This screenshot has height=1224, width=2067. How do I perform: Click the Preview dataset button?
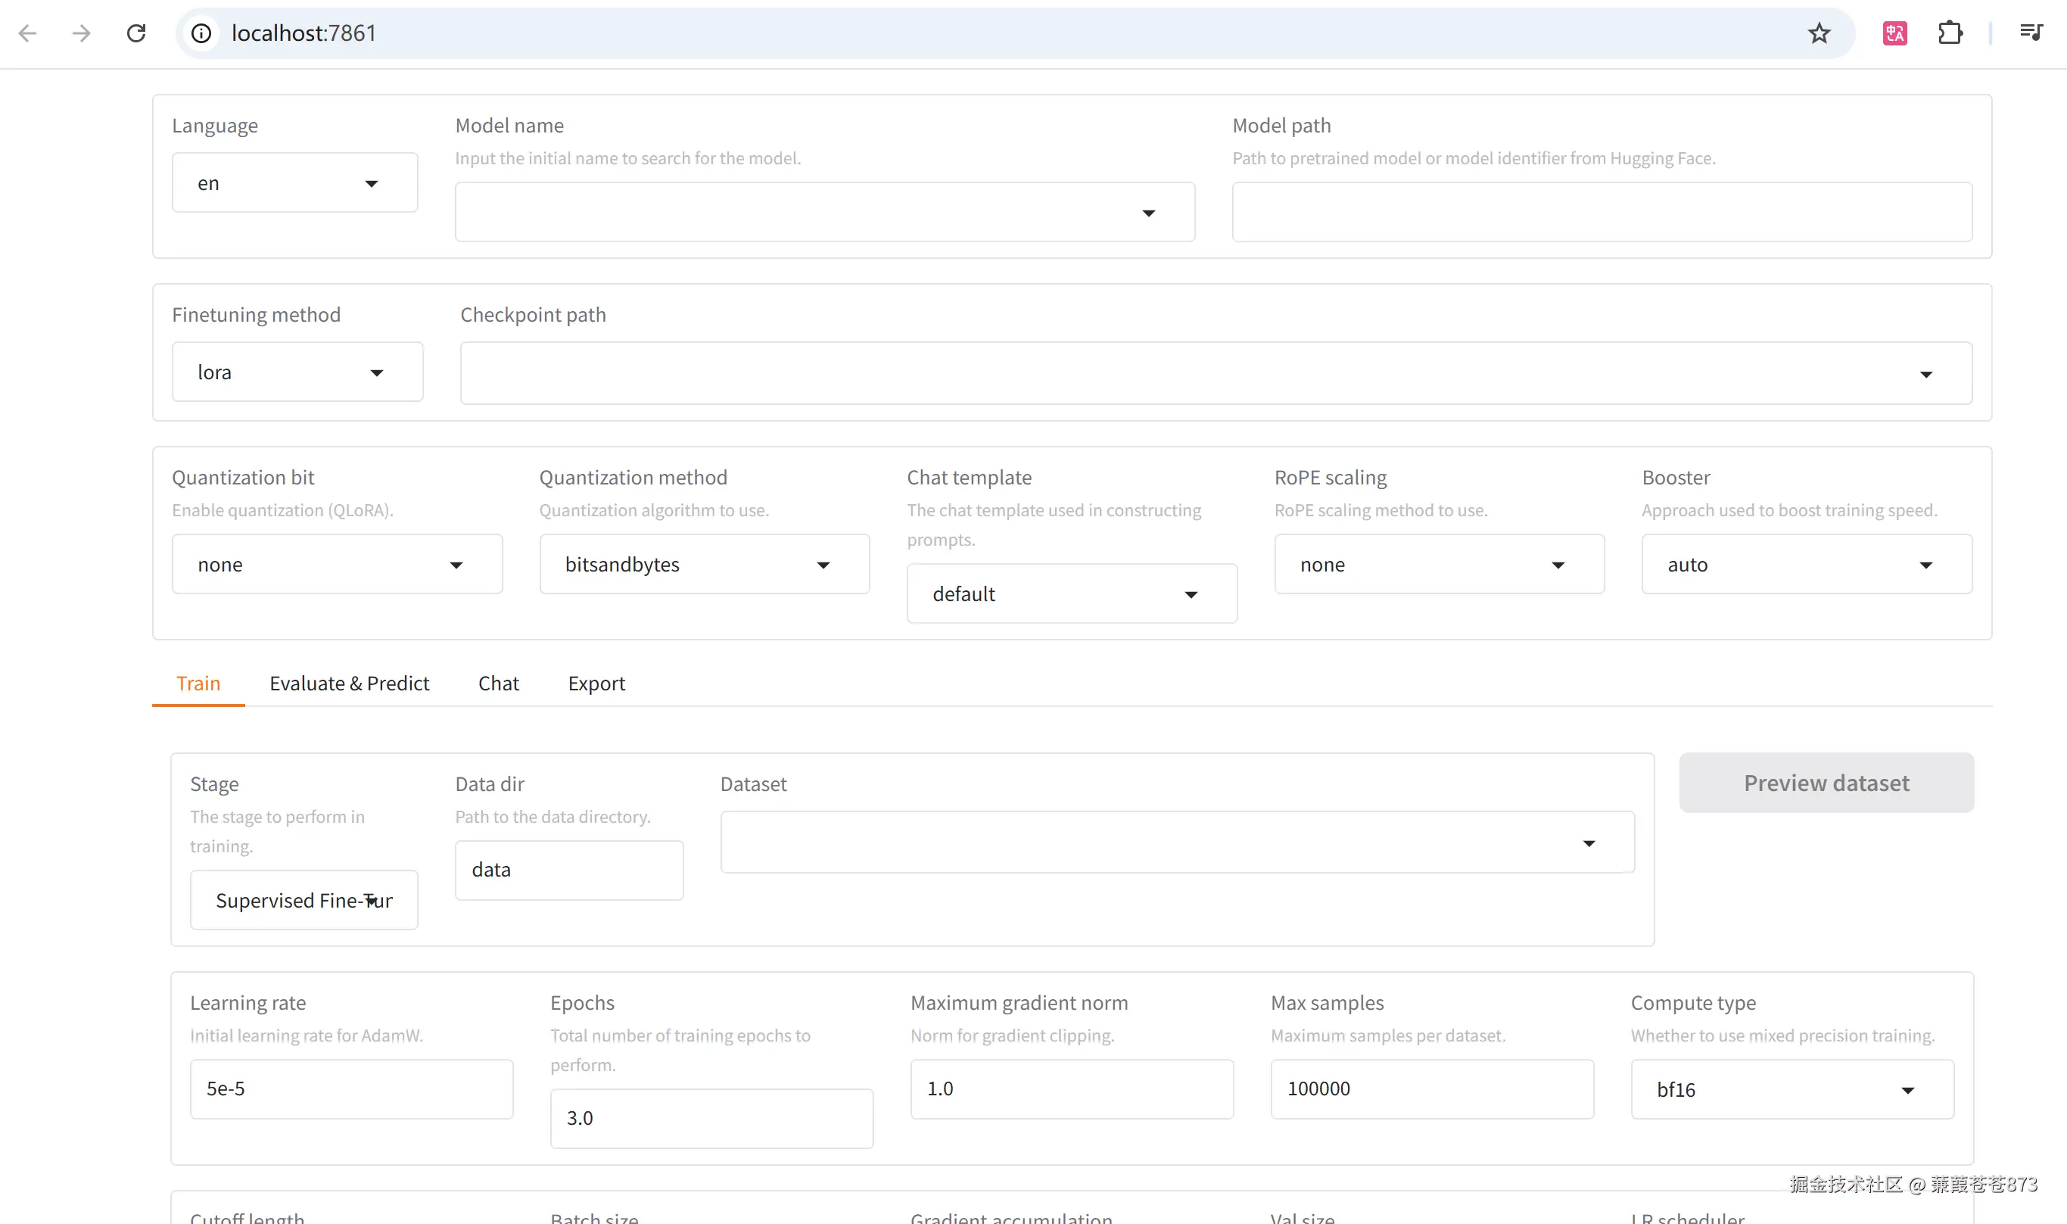coord(1826,783)
